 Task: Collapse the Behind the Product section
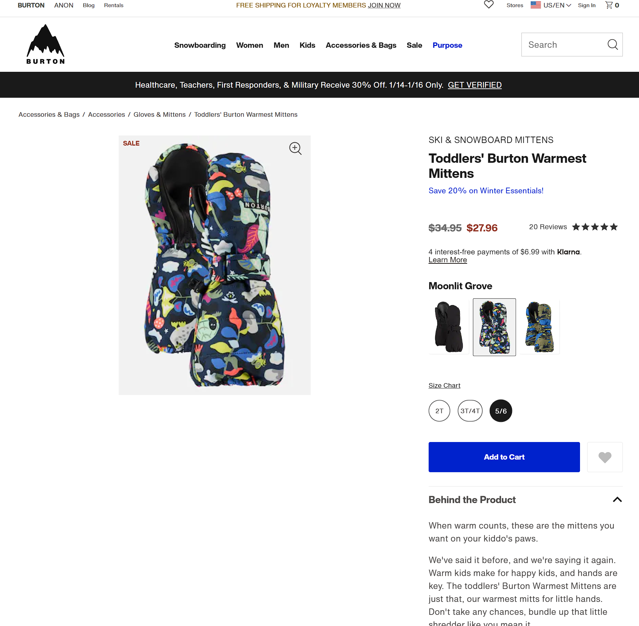(617, 500)
